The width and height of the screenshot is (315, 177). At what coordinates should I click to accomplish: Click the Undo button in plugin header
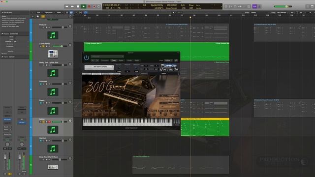point(129,60)
